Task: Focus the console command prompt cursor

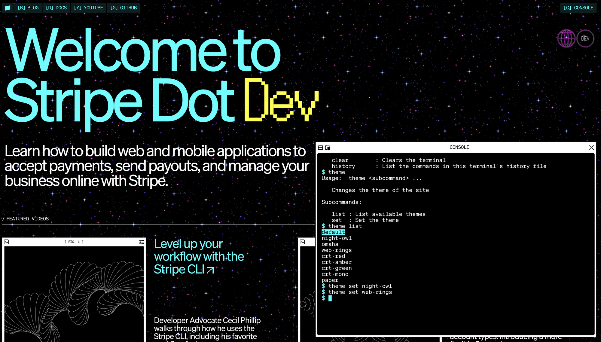Action: point(330,298)
